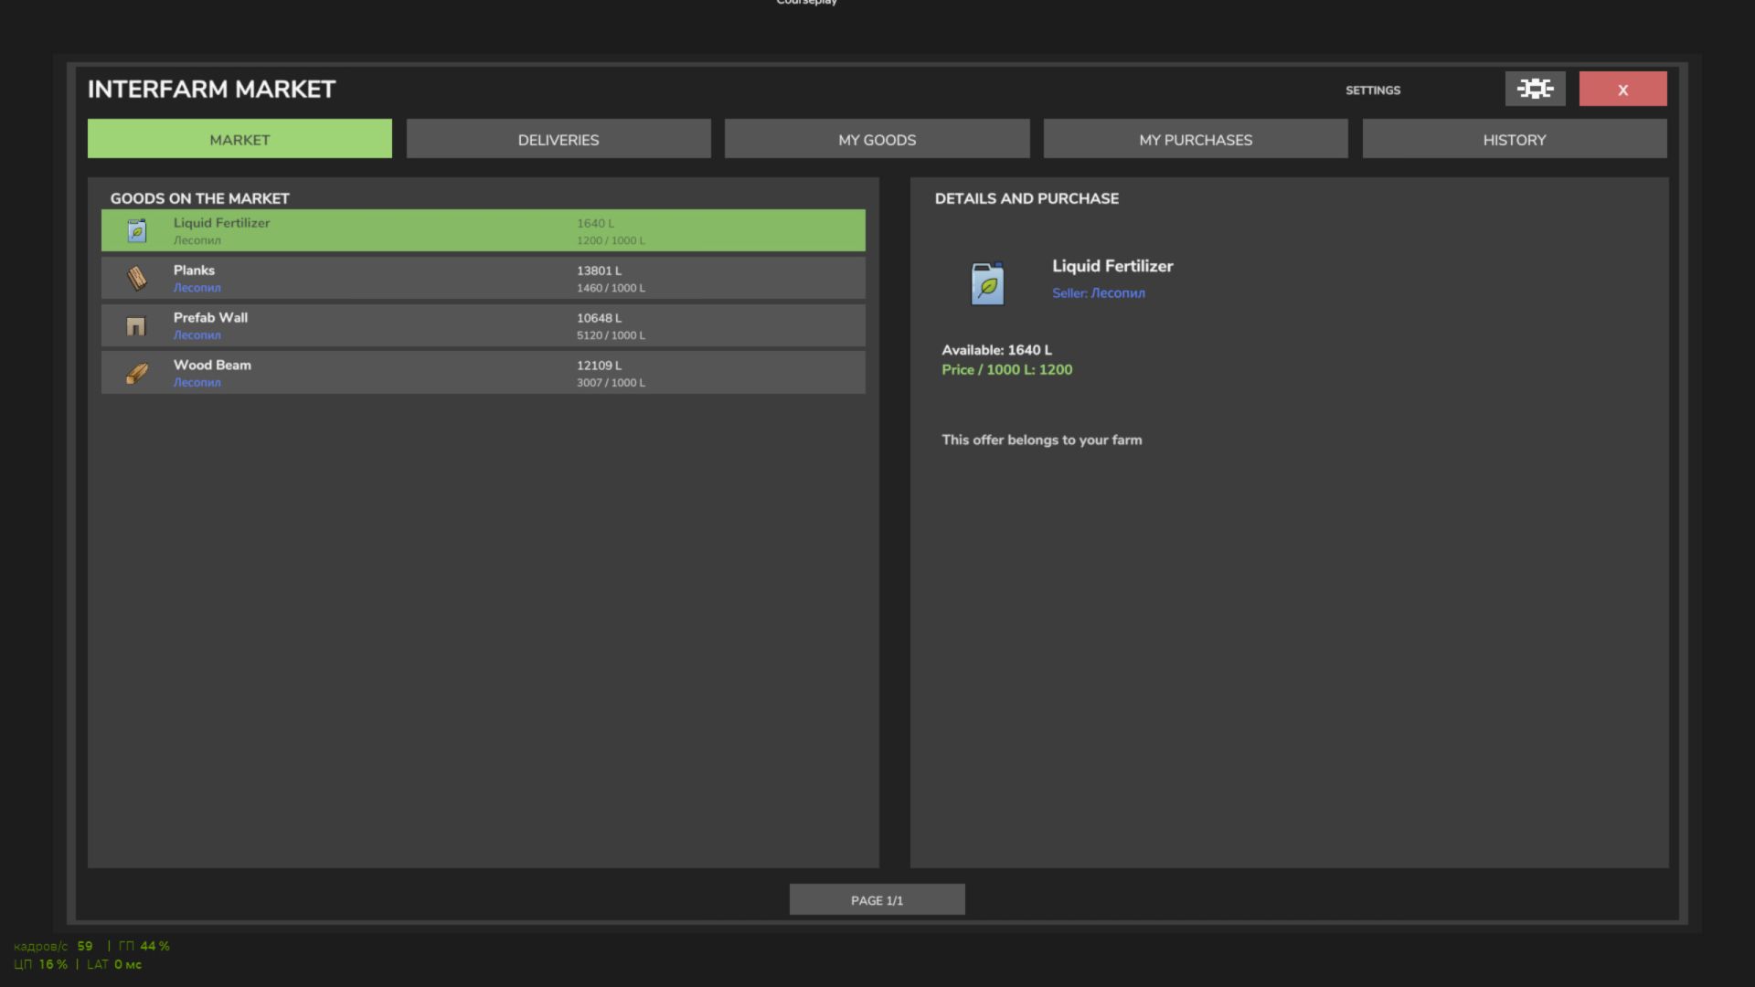1755x987 pixels.
Task: View the History tab
Action: tap(1515, 139)
